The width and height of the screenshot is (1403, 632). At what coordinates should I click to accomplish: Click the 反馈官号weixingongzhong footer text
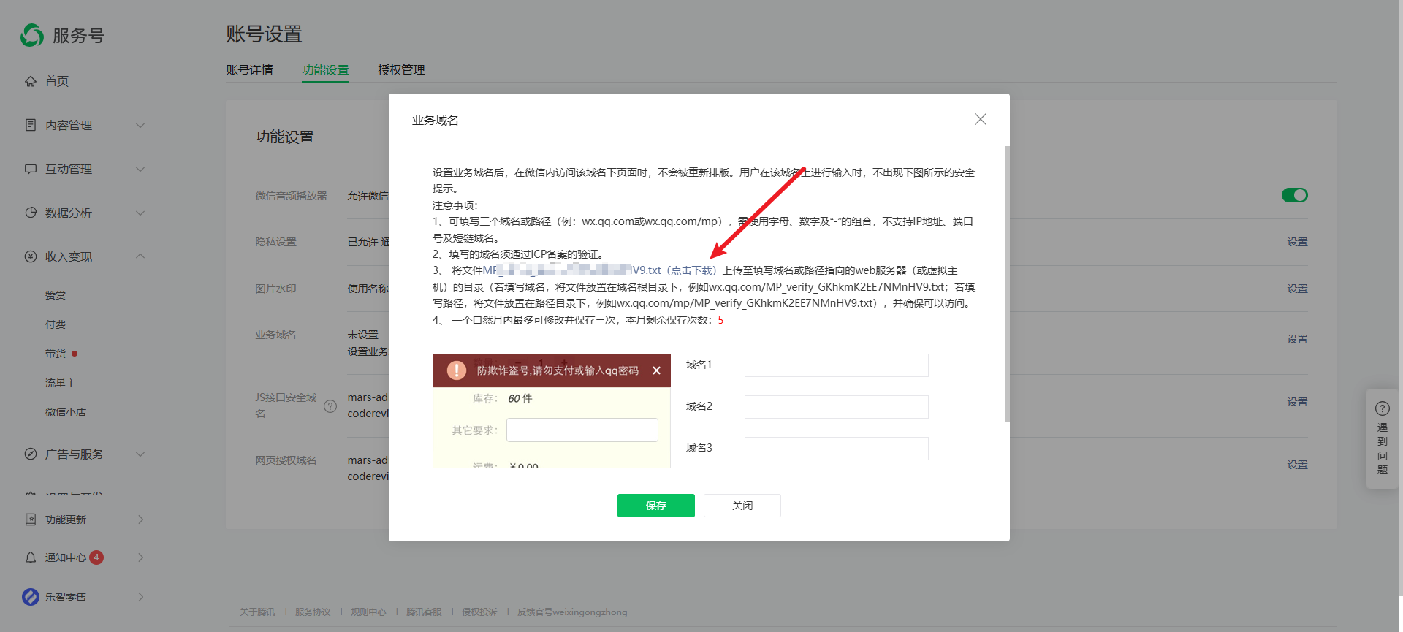pyautogui.click(x=572, y=612)
